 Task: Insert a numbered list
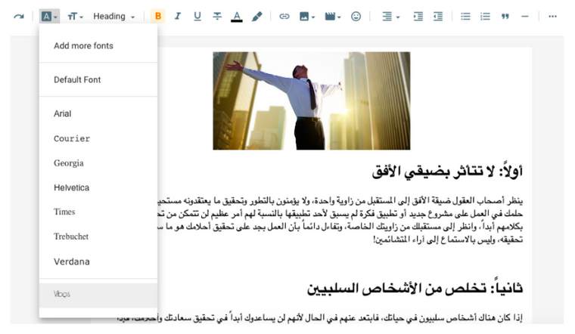485,16
